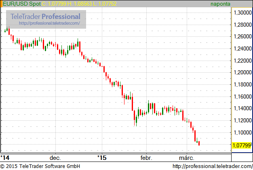Click the last red candlestick on the chart
Viewport: 253px width, 170px height.
(x=199, y=143)
